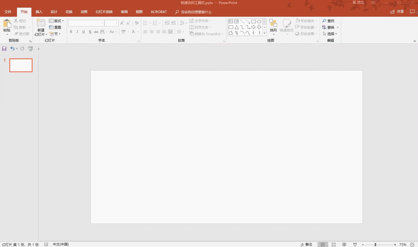
Task: Pick the right arrow shape
Action: (x=253, y=27)
